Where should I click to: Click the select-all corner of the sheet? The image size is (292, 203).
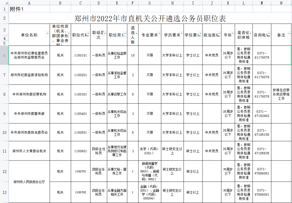[x=4, y=3]
